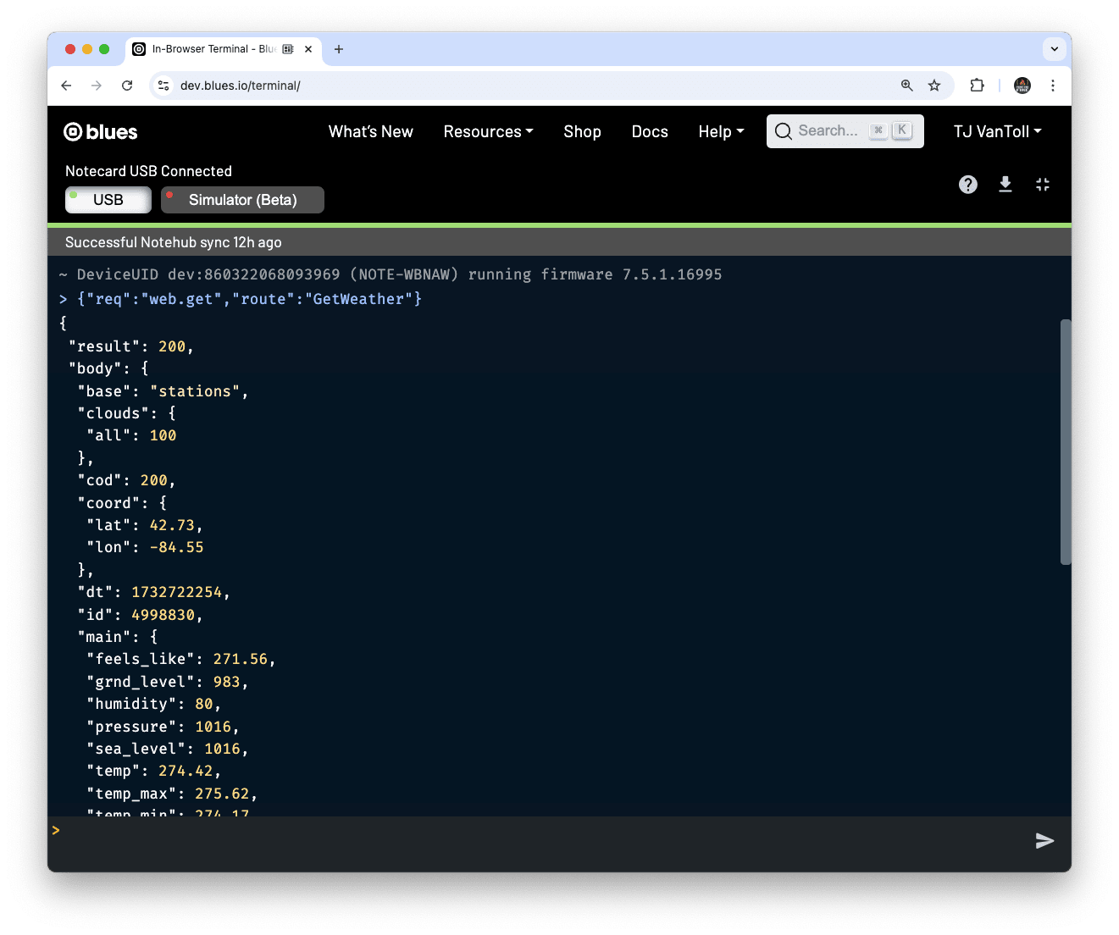
Task: Expand the Resources dropdown
Action: [x=489, y=132]
